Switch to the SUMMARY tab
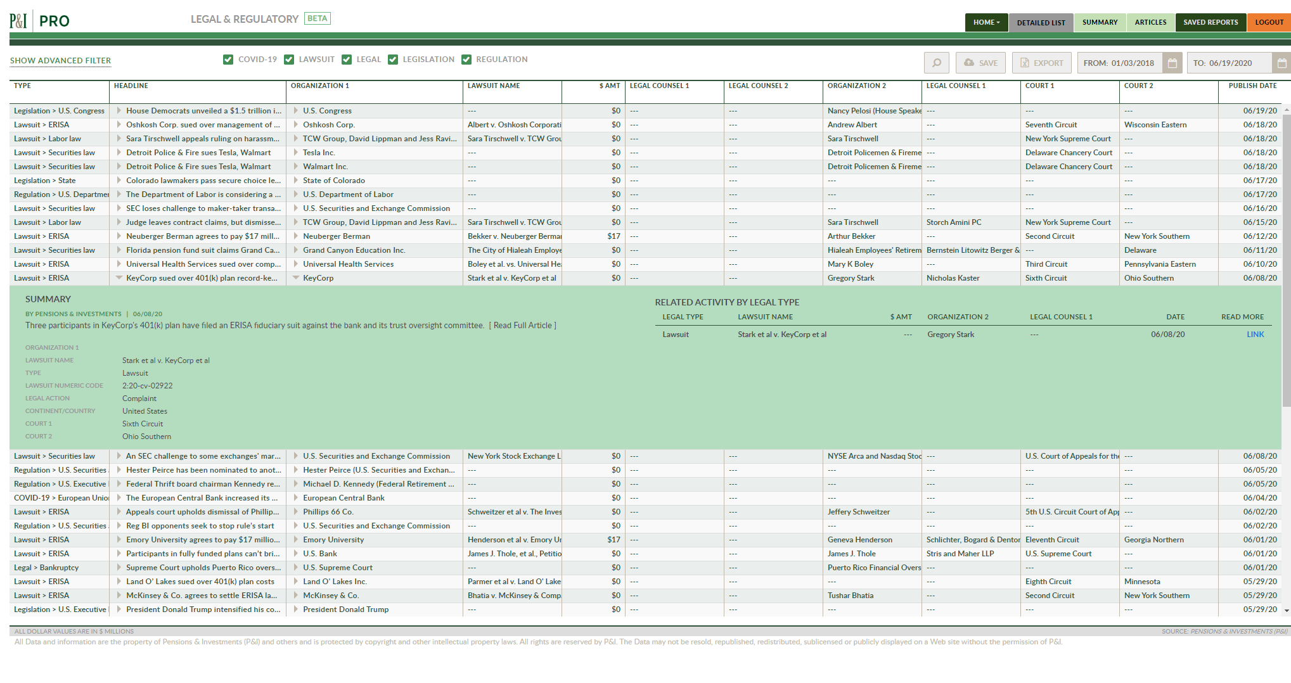1291x683 pixels. pyautogui.click(x=1100, y=22)
